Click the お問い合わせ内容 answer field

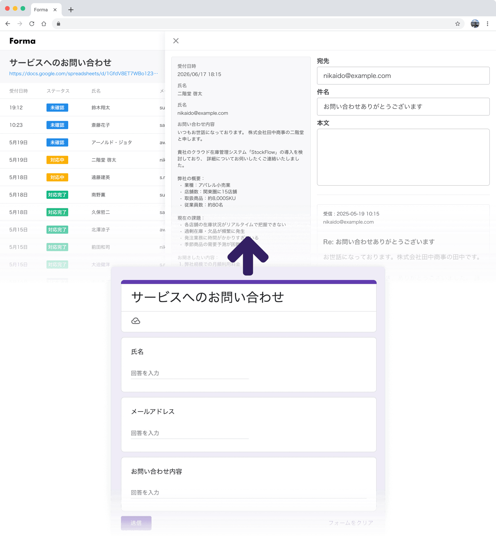pyautogui.click(x=249, y=493)
